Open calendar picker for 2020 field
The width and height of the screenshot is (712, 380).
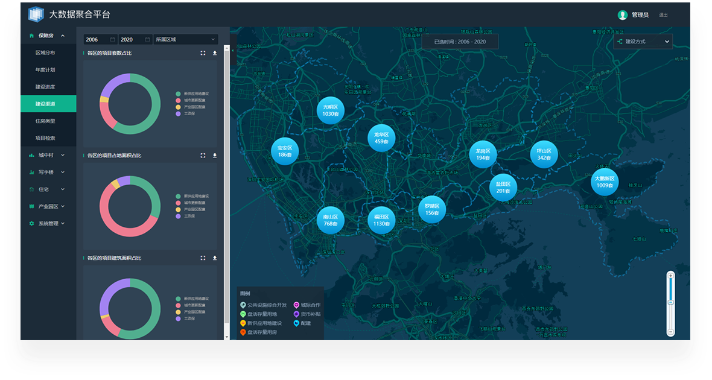tap(147, 39)
